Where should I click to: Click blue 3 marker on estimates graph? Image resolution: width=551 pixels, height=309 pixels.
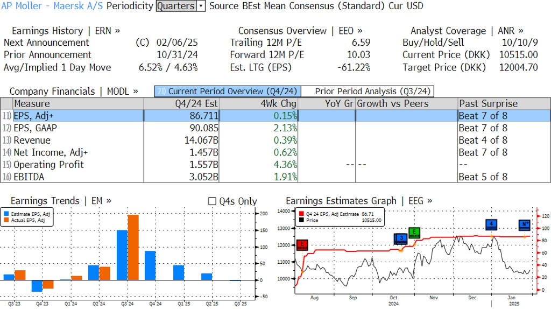tap(401, 238)
